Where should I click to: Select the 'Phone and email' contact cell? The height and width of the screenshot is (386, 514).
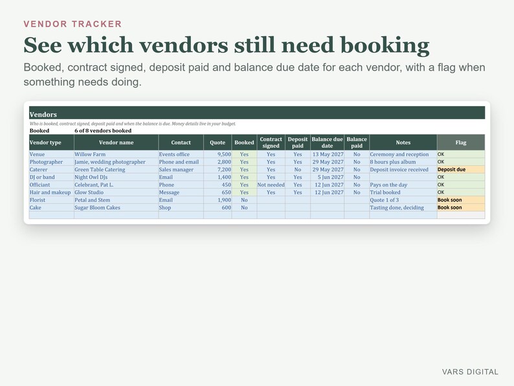tap(181, 162)
